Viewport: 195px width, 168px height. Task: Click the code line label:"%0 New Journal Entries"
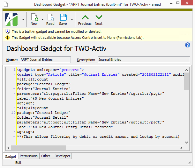click(50, 98)
